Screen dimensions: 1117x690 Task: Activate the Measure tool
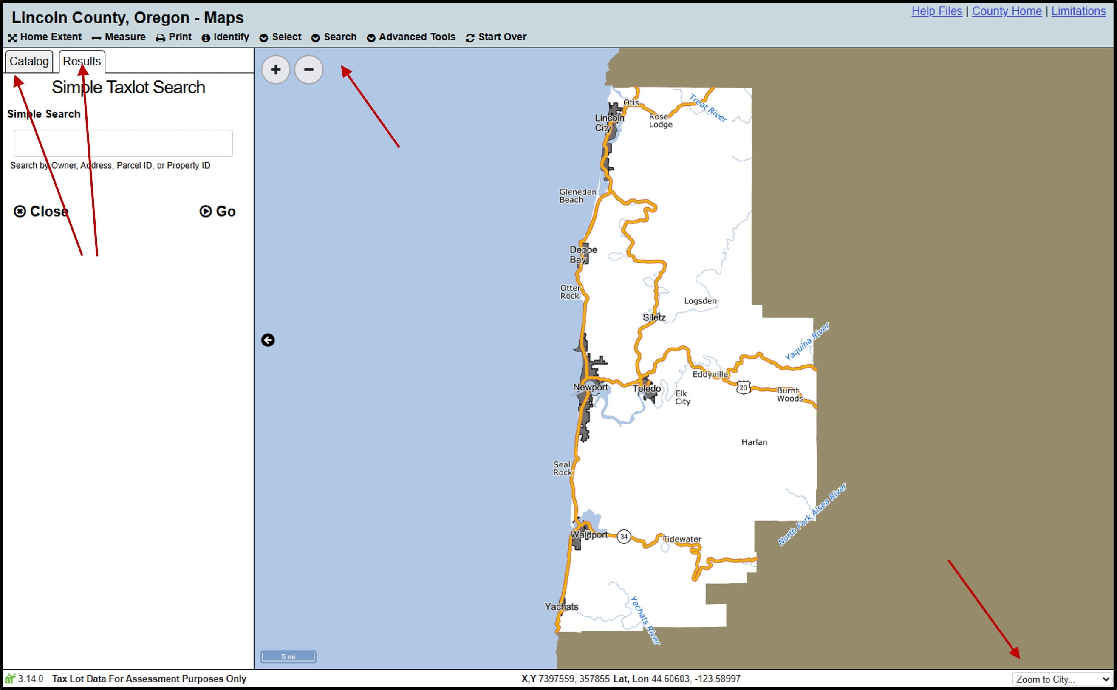(119, 37)
